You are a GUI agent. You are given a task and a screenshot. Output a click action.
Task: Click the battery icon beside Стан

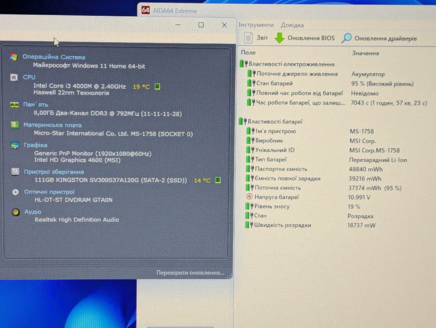pyautogui.click(x=249, y=215)
